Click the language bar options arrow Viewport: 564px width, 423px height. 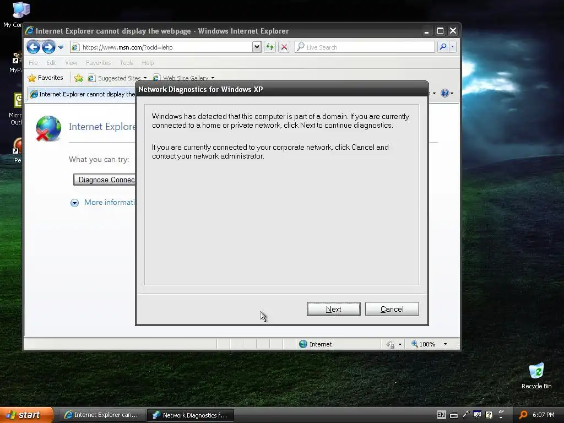(501, 418)
